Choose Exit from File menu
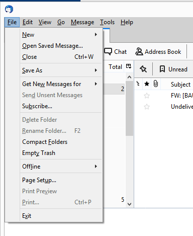 pos(61,216)
